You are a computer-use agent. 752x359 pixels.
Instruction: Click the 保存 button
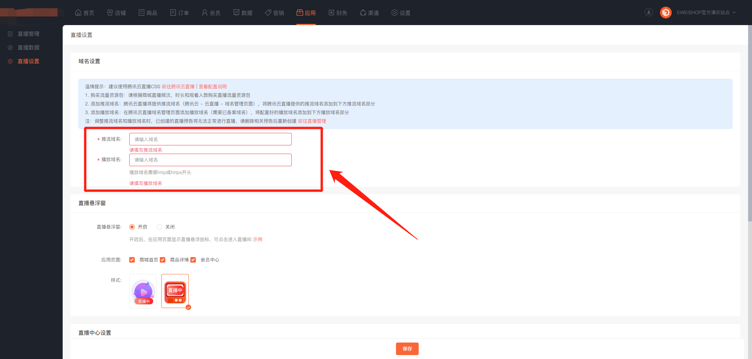(407, 349)
